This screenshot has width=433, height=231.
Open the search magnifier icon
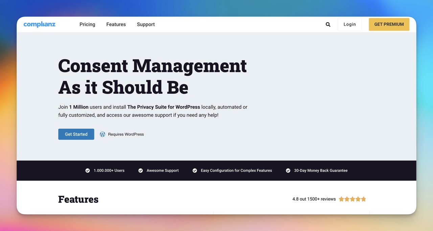(x=328, y=24)
